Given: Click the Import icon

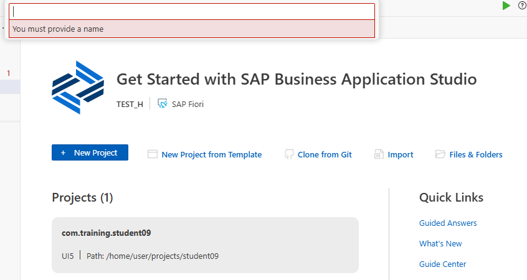Looking at the screenshot, I should (x=379, y=154).
